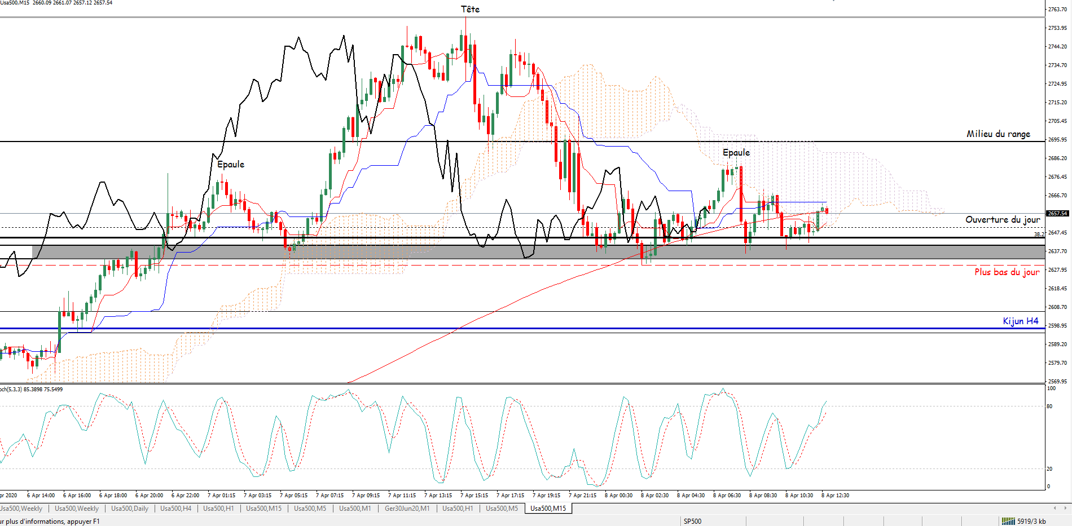
Task: Switch to the Usa500,Daily chart tab
Action: point(130,509)
